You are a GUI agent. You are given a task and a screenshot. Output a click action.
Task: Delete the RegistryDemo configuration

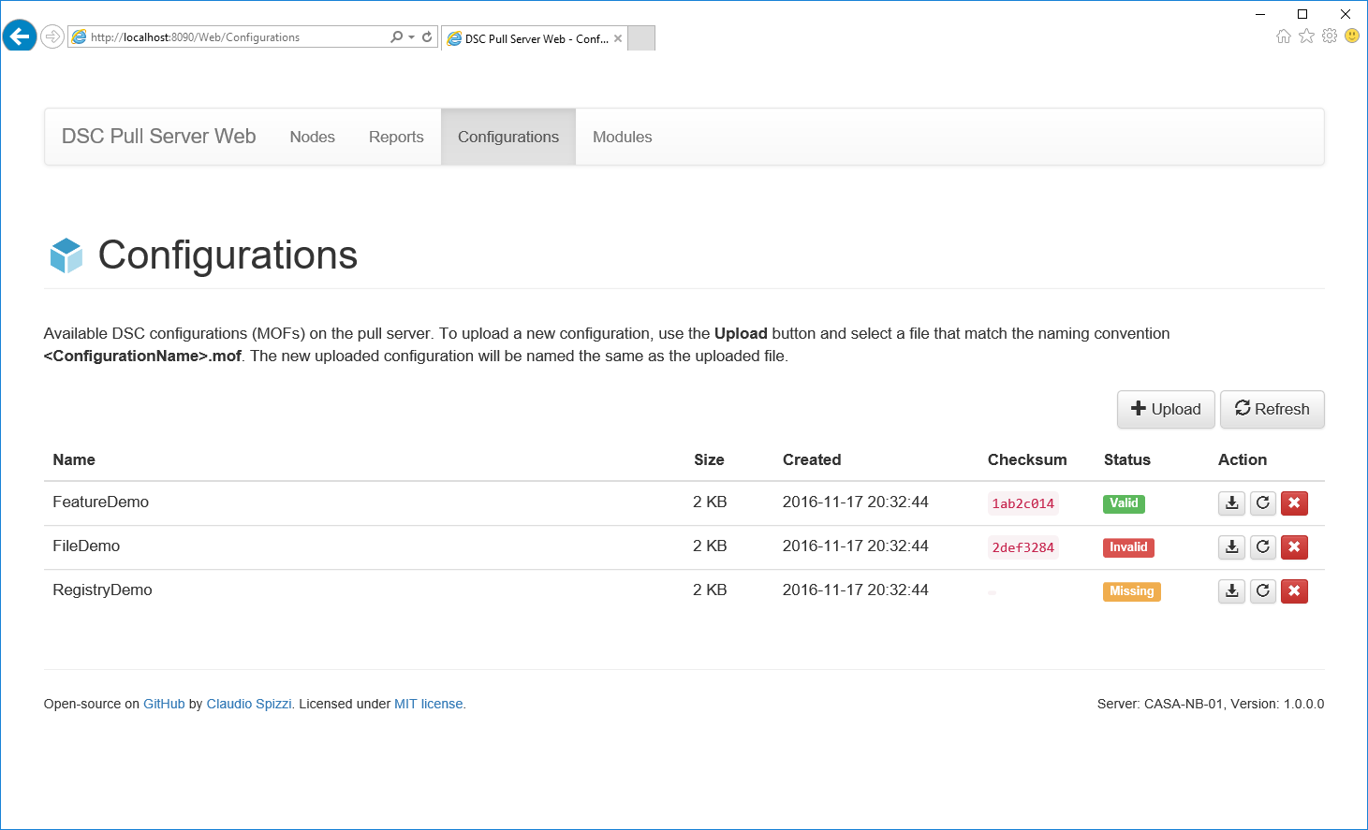[x=1294, y=591]
